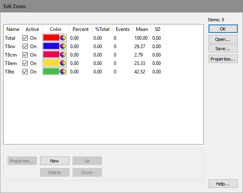Select the T8em row name
This screenshot has width=243, height=193.
point(10,63)
